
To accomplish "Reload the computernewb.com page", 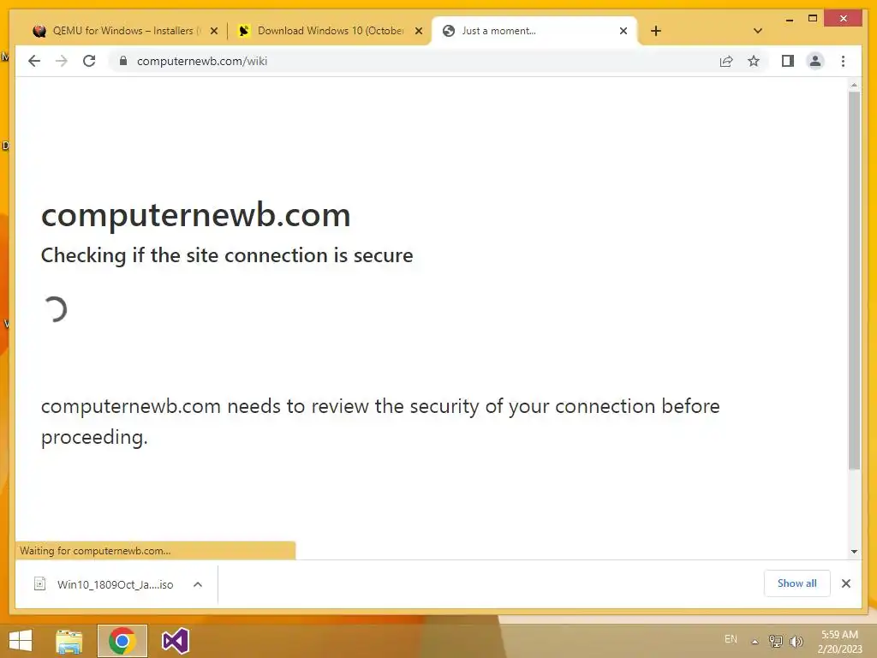I will coord(89,61).
